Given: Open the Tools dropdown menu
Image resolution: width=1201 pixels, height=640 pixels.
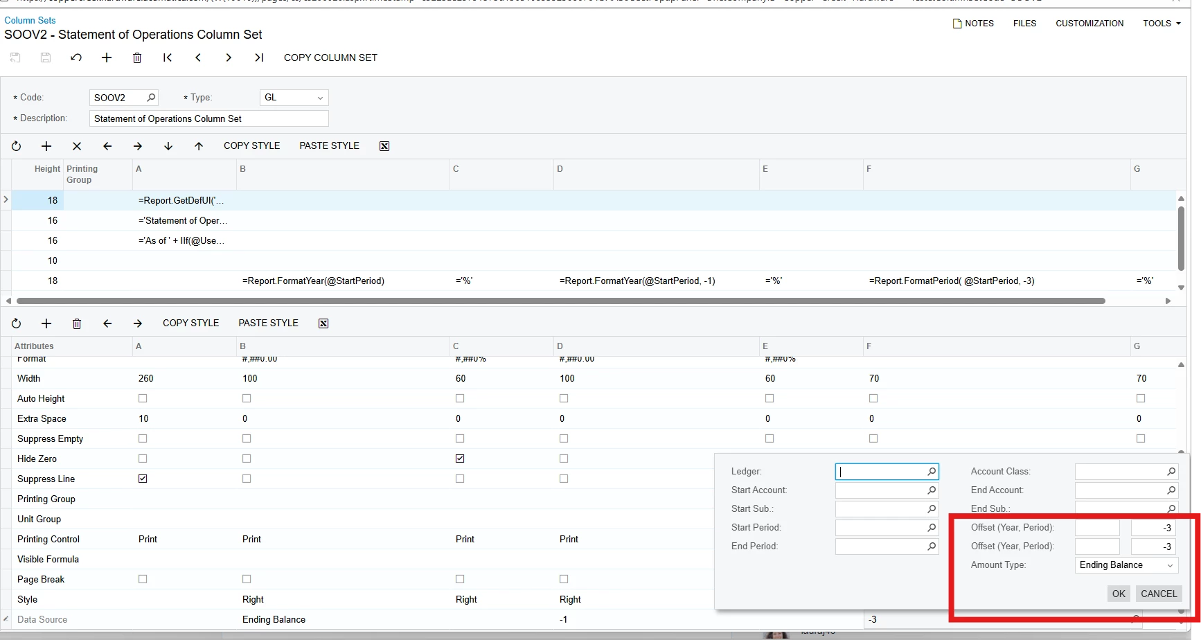Looking at the screenshot, I should pos(1162,24).
